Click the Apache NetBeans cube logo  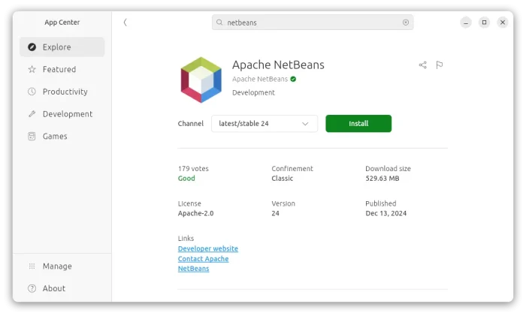tap(201, 80)
